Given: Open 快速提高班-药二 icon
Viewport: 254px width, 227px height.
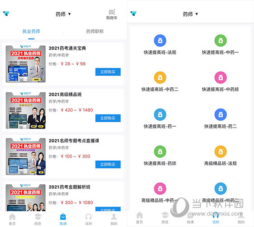Looking at the screenshot, I should pos(220,115).
